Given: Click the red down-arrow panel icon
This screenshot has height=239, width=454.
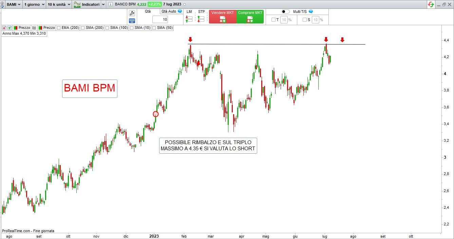Looking at the screenshot, I should [x=4, y=28].
